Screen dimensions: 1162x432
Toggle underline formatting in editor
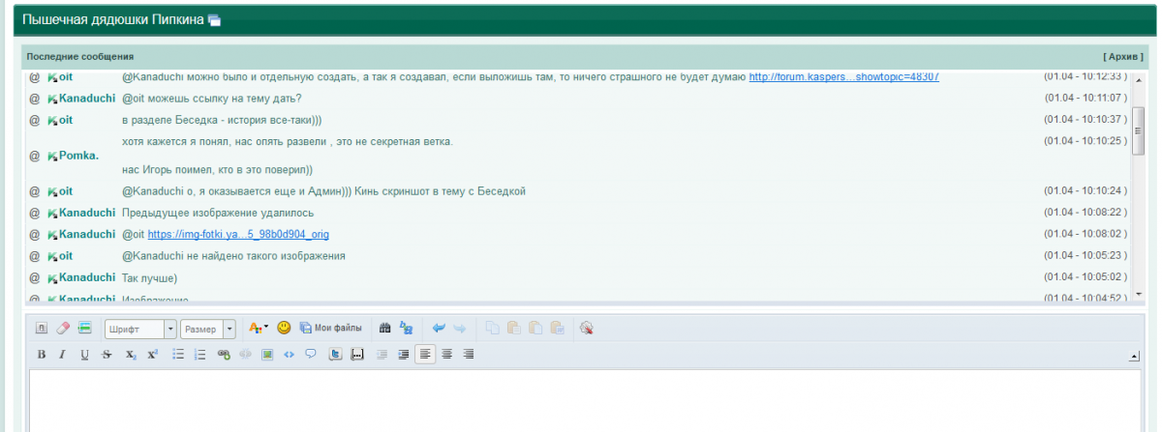84,355
